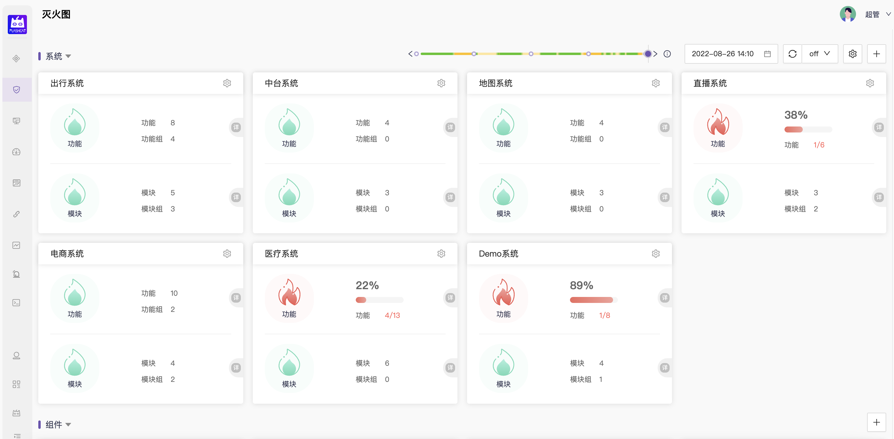
Task: Click the add button next to global settings
Action: (x=876, y=54)
